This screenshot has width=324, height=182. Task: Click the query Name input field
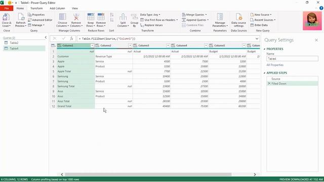(x=292, y=59)
